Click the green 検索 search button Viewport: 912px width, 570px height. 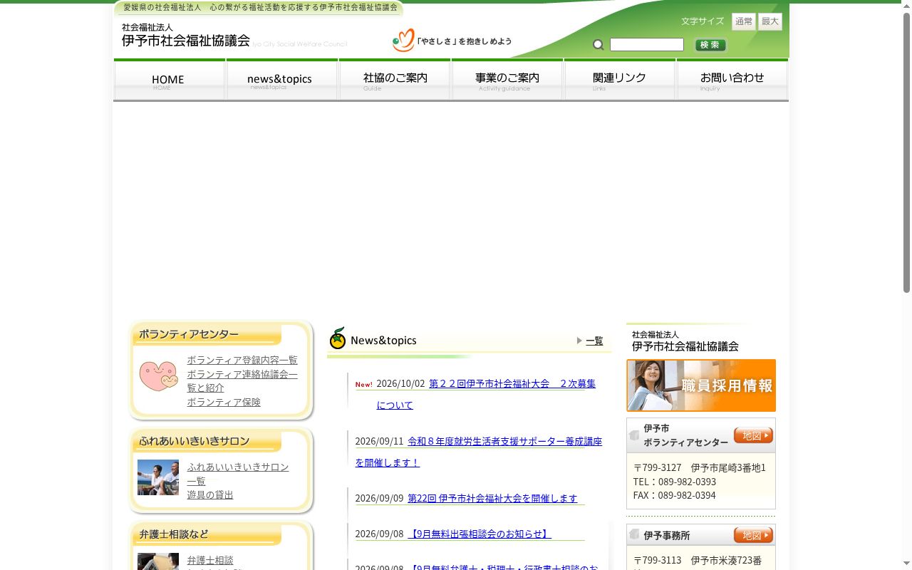pyautogui.click(x=710, y=45)
